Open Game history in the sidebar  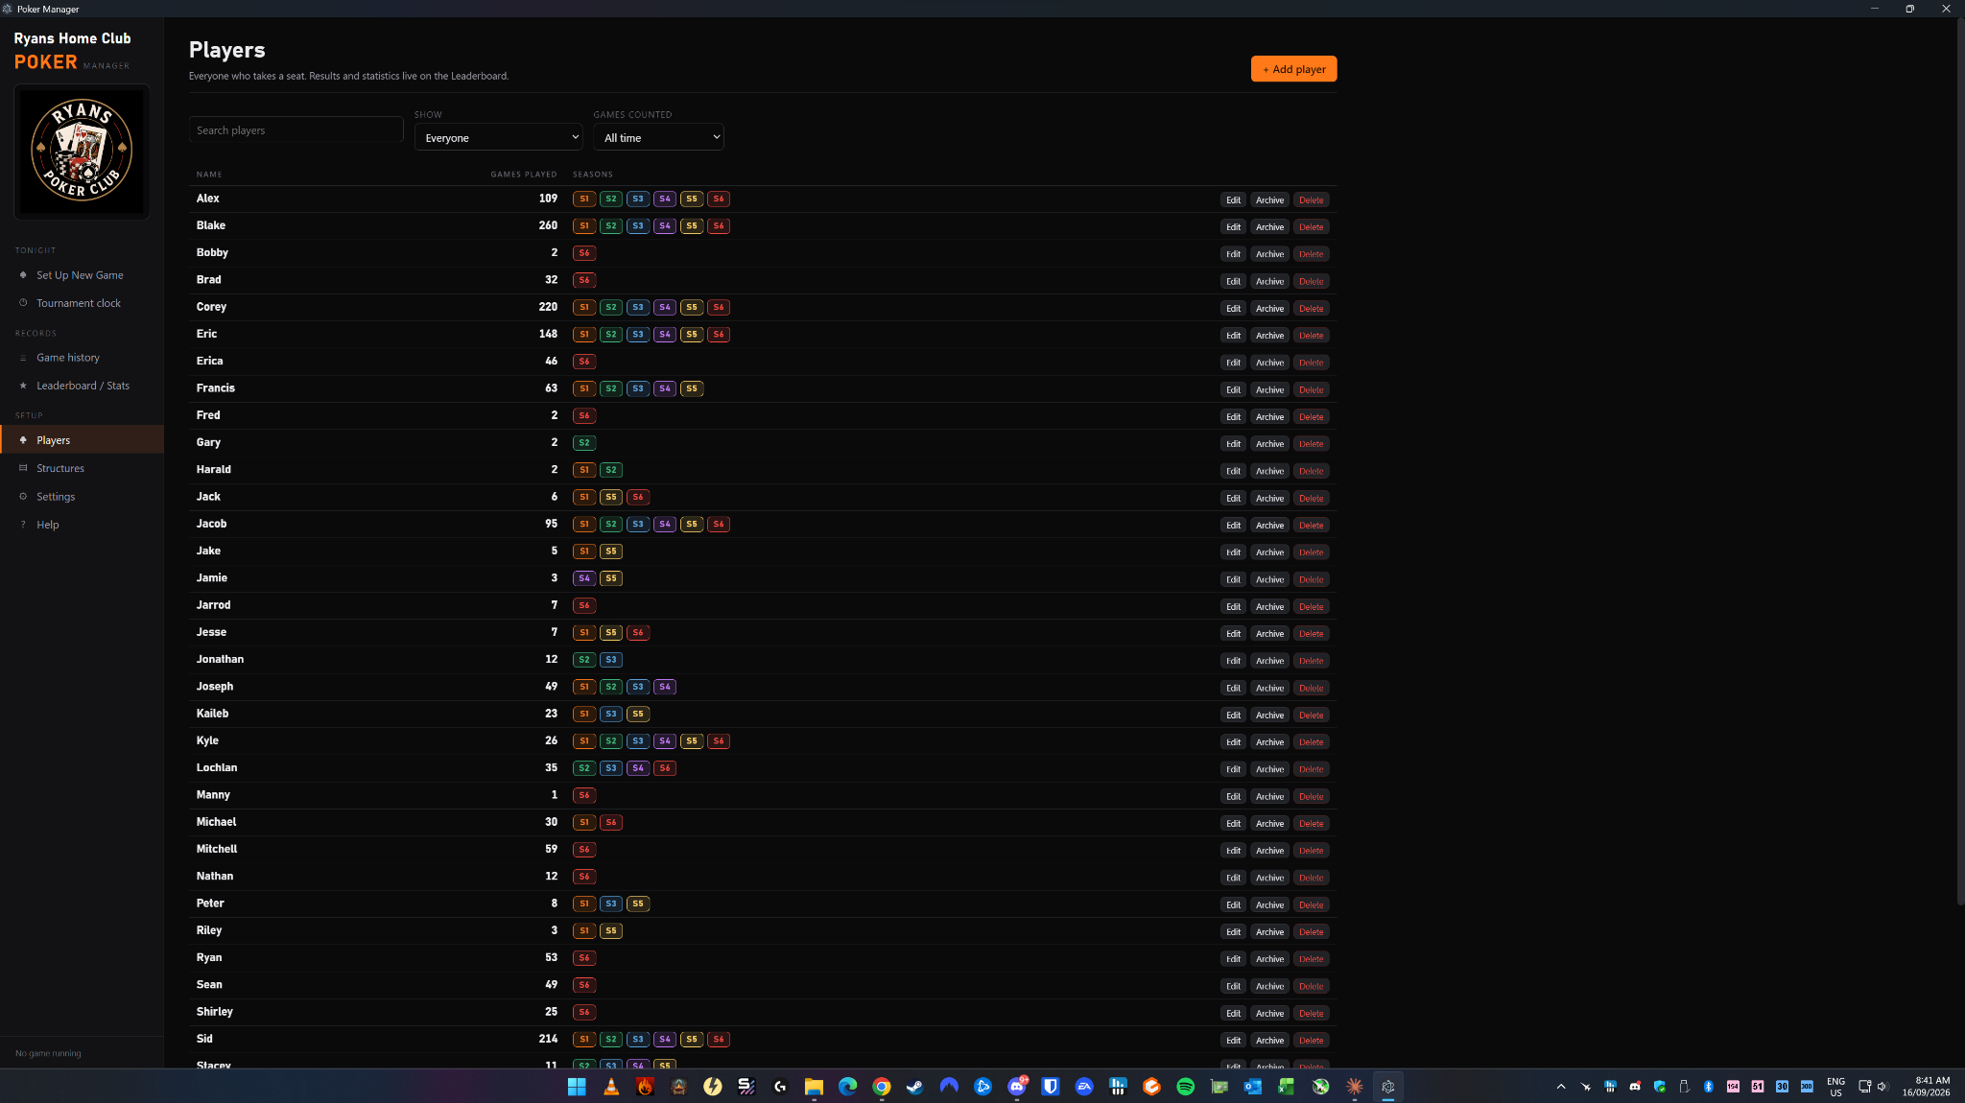[83, 358]
